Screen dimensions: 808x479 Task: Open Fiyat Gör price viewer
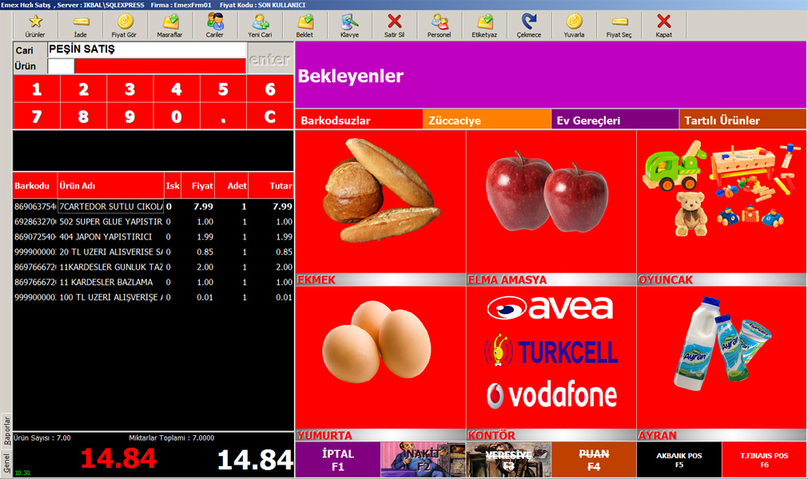[x=125, y=26]
